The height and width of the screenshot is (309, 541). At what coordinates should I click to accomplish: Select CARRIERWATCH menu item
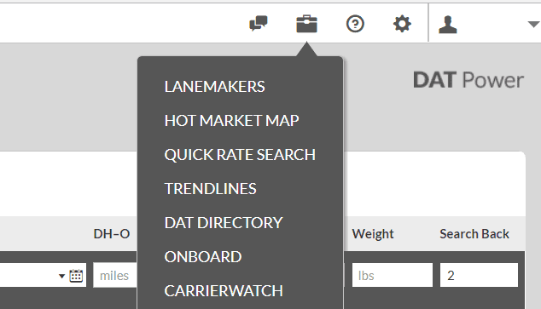pyautogui.click(x=224, y=291)
